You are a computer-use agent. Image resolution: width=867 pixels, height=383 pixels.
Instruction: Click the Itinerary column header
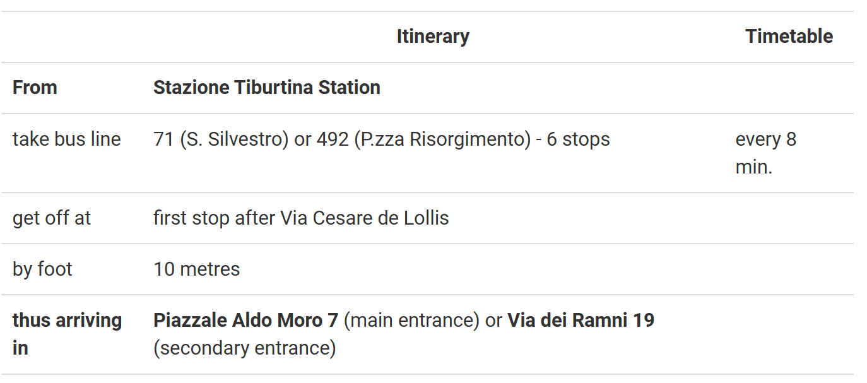click(x=433, y=37)
